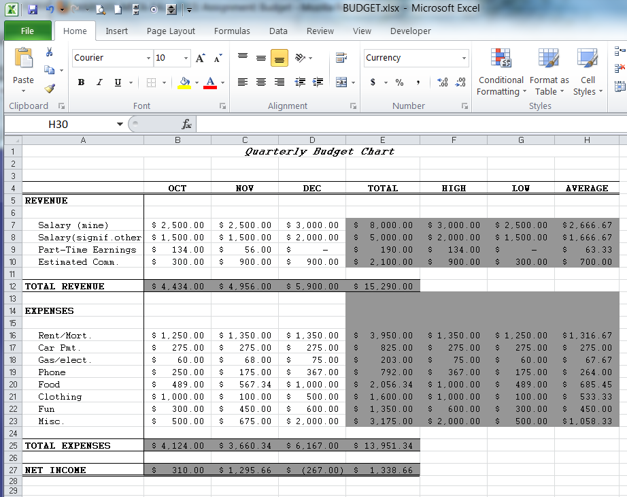Toggle Bold formatting
The image size is (627, 497).
[81, 82]
